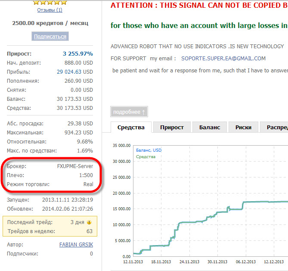
Task: Click the green Средства chart legend label
Action: point(146,157)
